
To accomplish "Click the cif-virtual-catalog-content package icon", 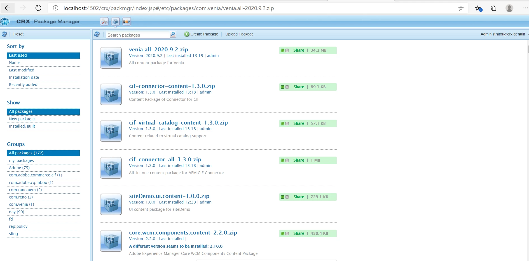I will click(111, 131).
